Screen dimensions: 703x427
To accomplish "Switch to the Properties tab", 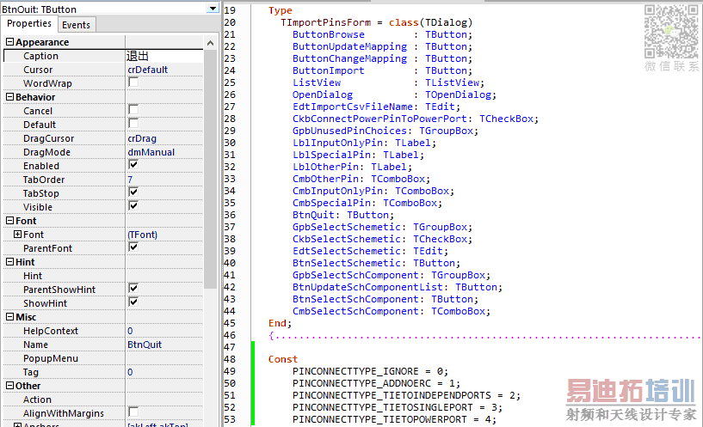I will pos(29,24).
